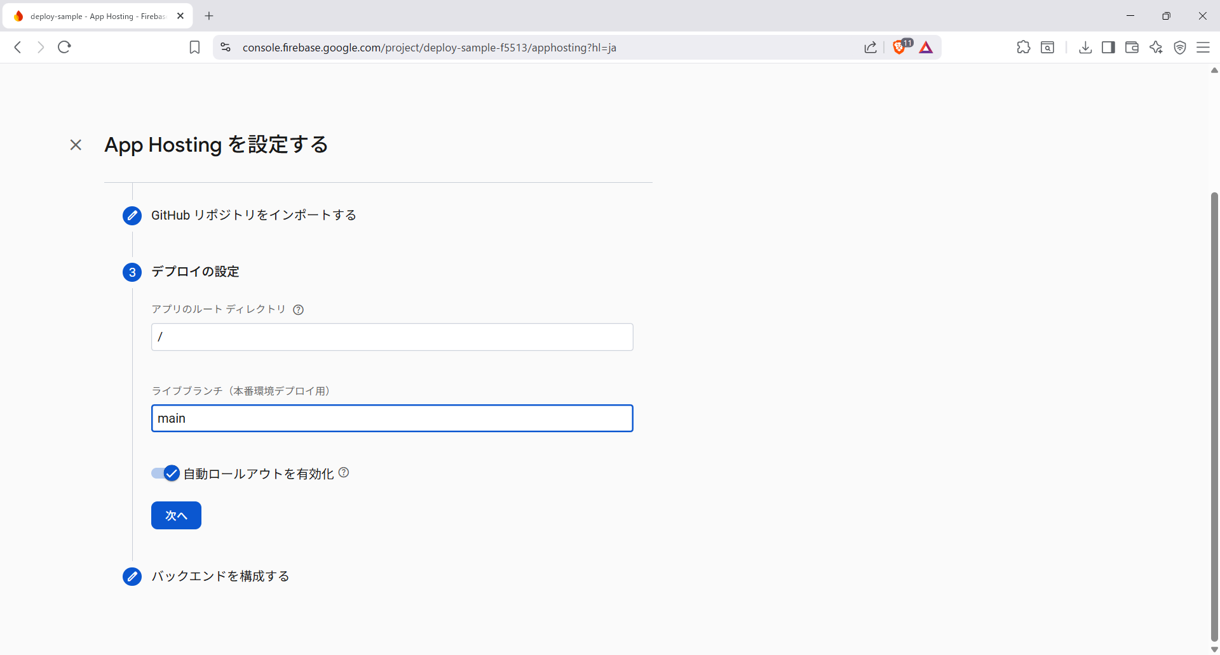Click the address bar URL
Screen dimensions: 1220x655
pos(430,48)
